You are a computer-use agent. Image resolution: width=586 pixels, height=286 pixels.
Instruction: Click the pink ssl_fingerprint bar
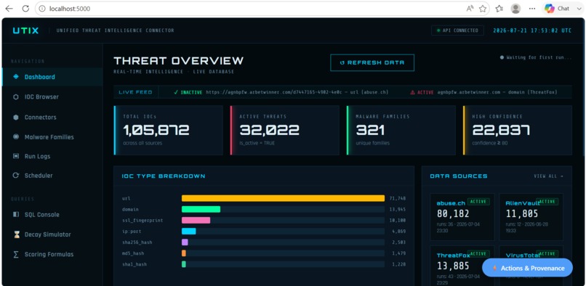click(196, 220)
